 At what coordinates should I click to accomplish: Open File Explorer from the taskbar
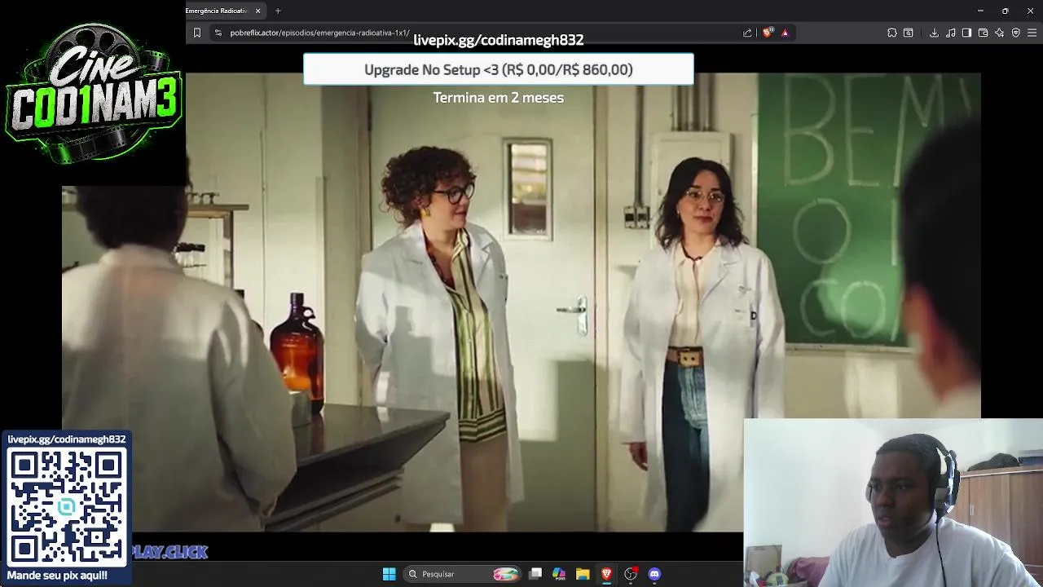point(583,574)
